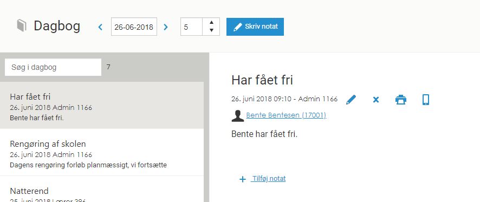Select the Har fået fri entry

tap(102, 105)
